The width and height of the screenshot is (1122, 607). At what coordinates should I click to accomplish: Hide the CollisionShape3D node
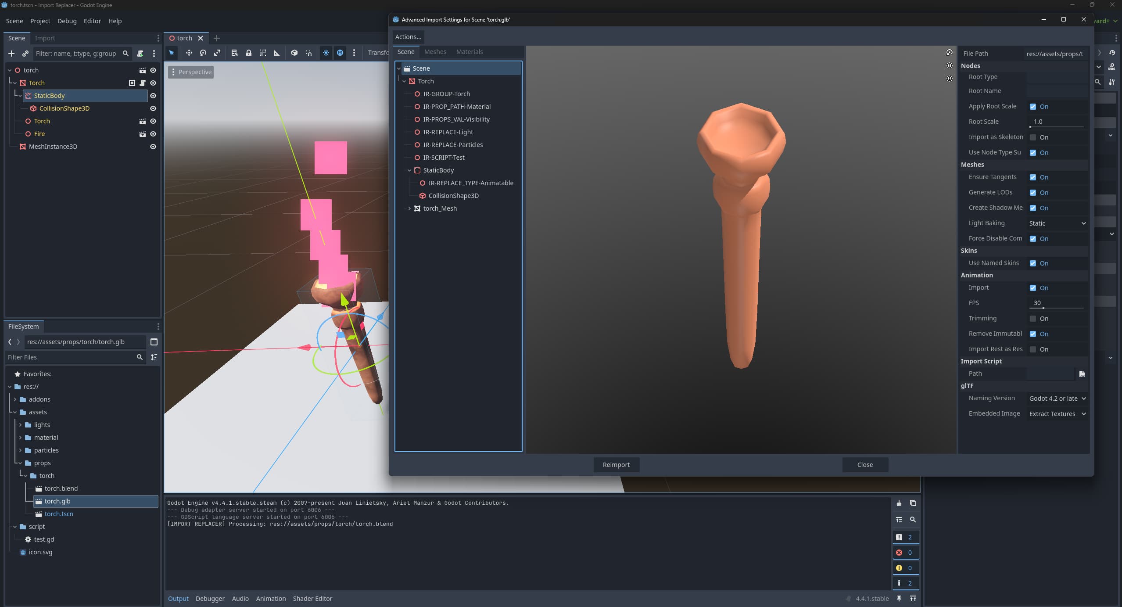pyautogui.click(x=153, y=108)
